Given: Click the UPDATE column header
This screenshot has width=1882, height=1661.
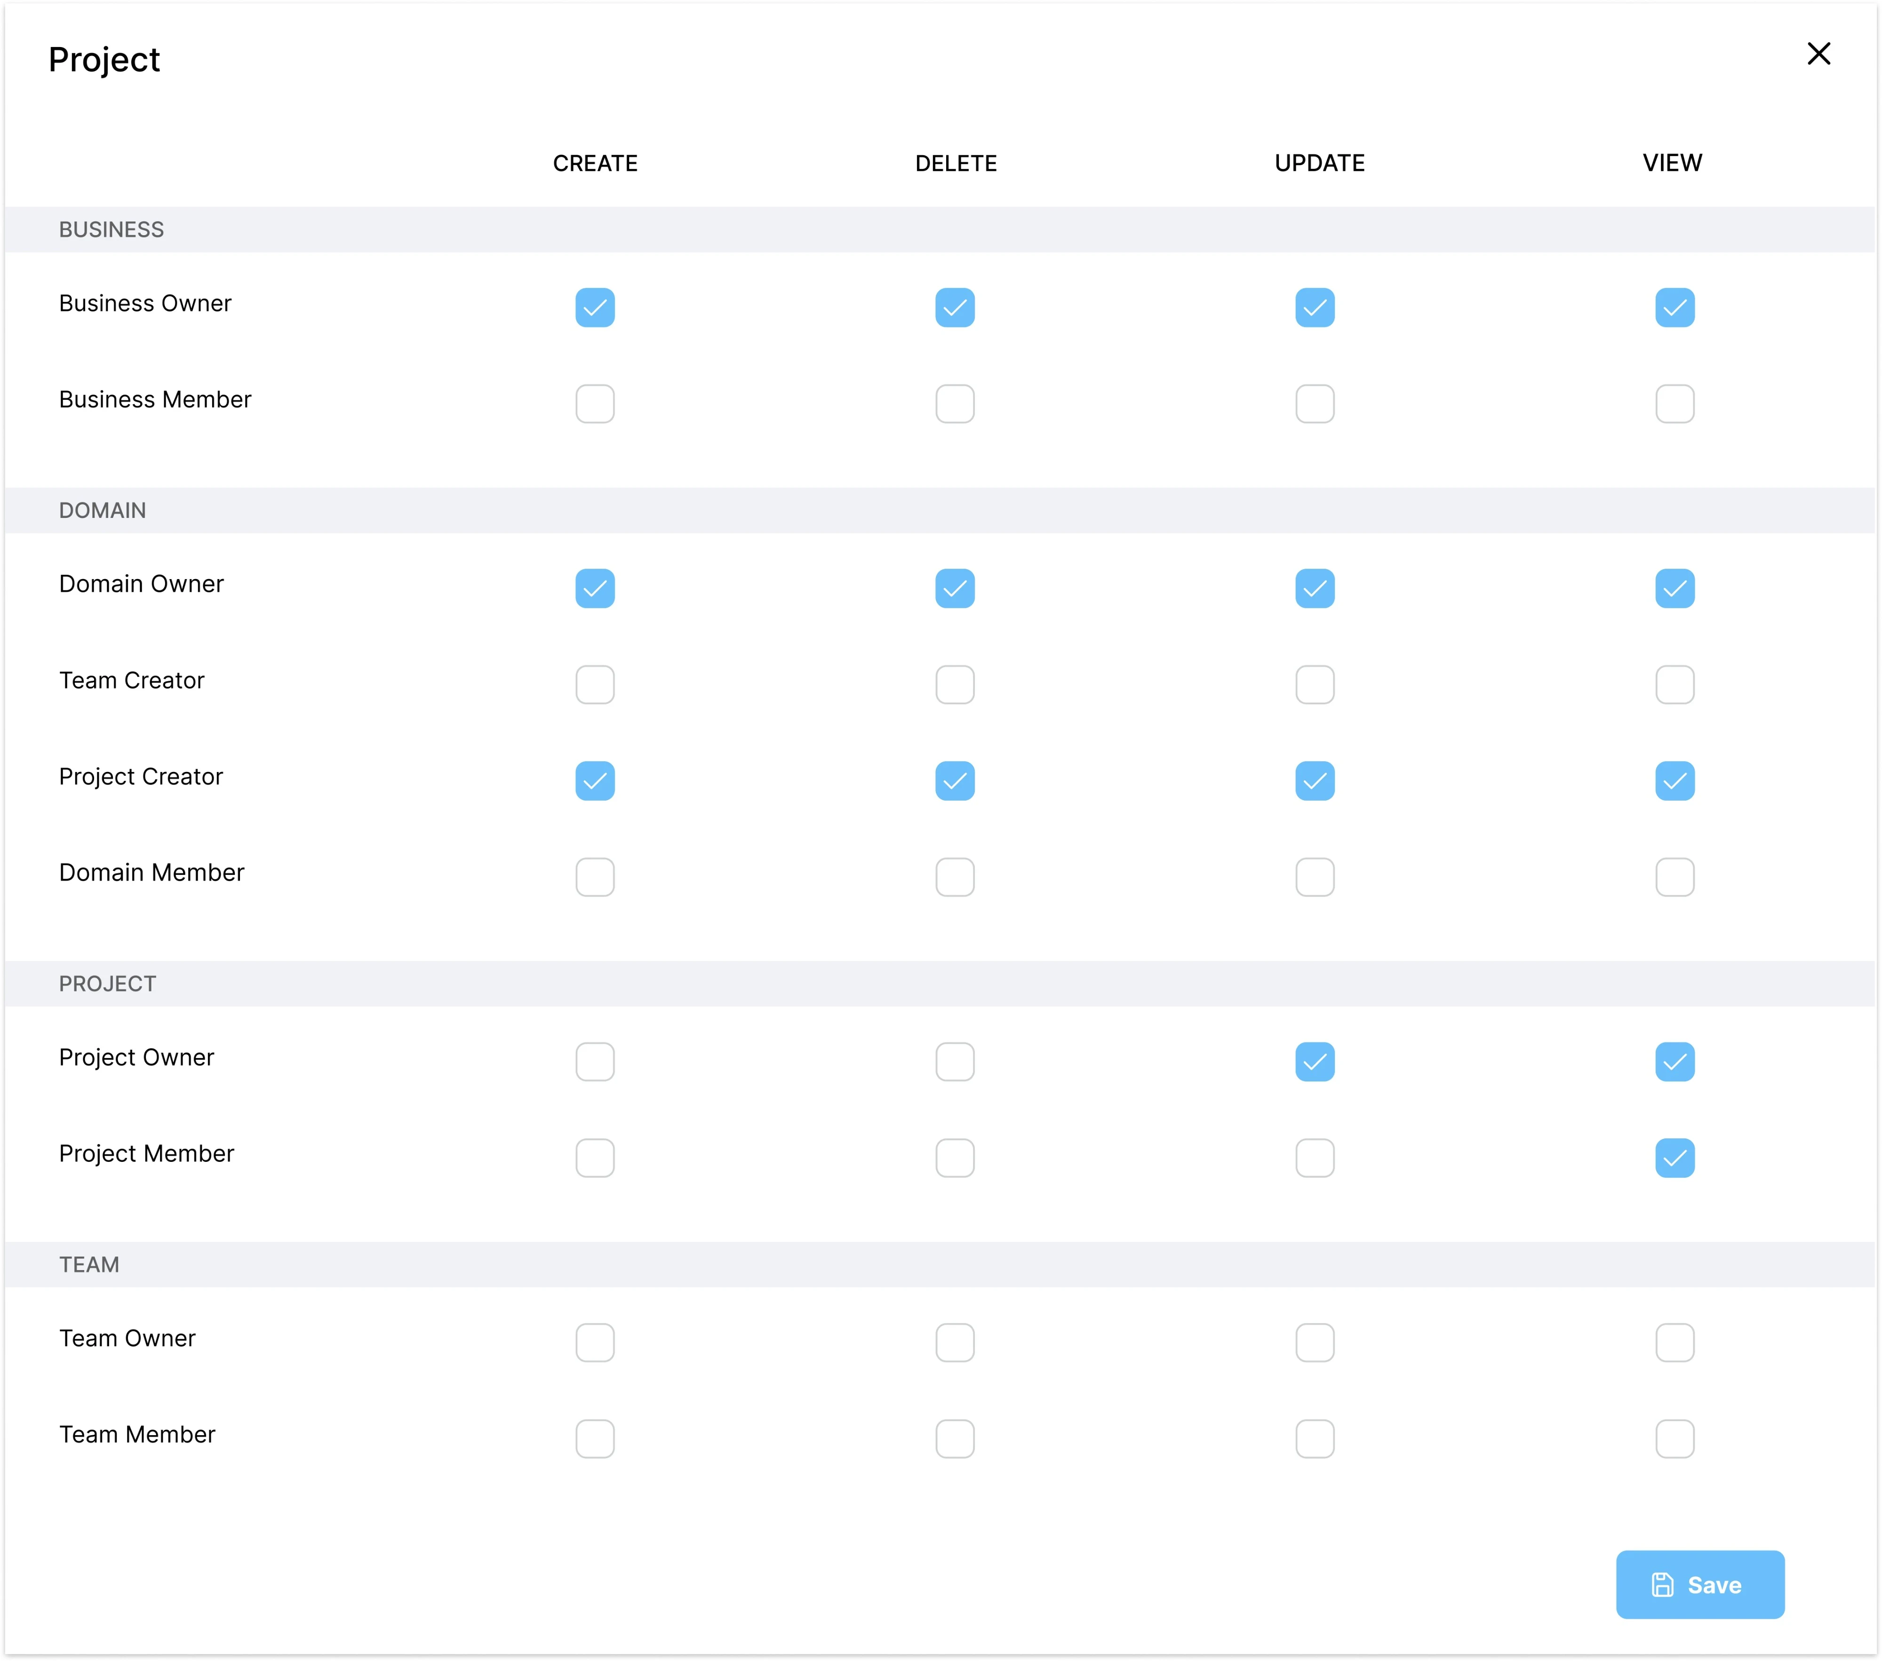Looking at the screenshot, I should [x=1319, y=163].
